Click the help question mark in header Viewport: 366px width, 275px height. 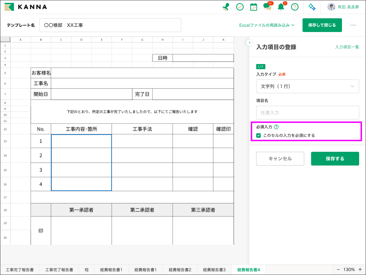tap(295, 7)
